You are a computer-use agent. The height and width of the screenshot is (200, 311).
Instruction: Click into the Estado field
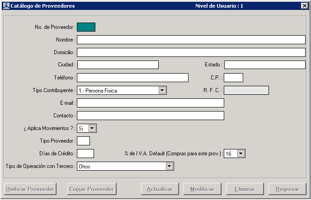click(x=264, y=65)
